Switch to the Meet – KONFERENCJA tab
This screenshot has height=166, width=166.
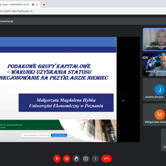[x=16, y=5]
